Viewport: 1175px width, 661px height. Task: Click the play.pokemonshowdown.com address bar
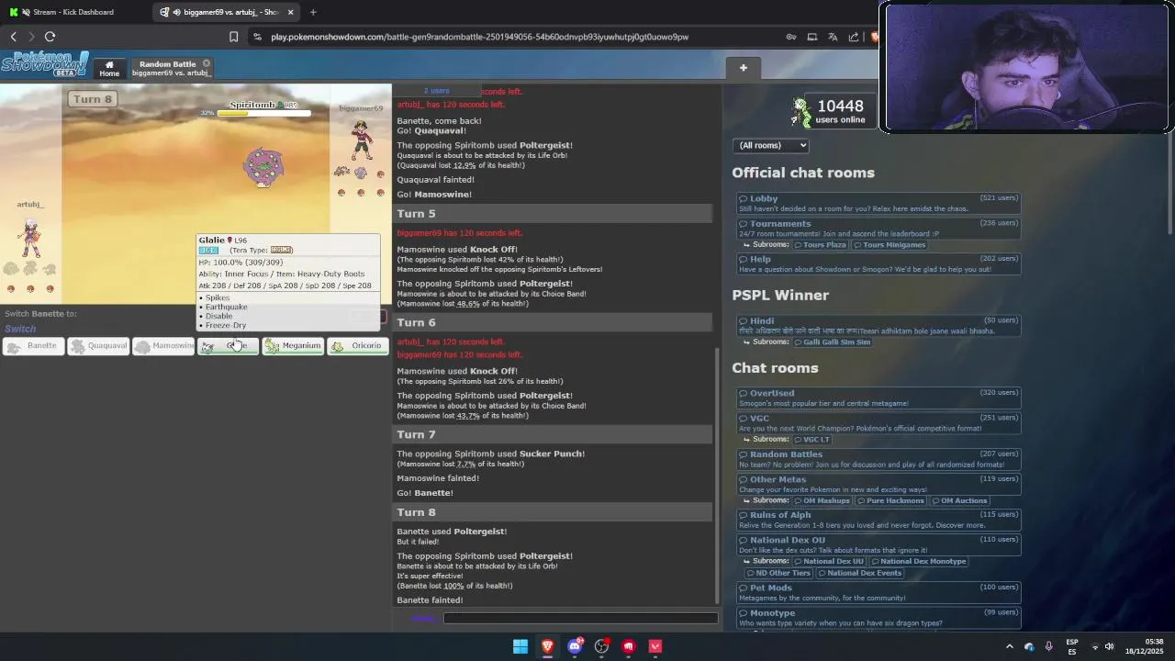[x=479, y=37]
